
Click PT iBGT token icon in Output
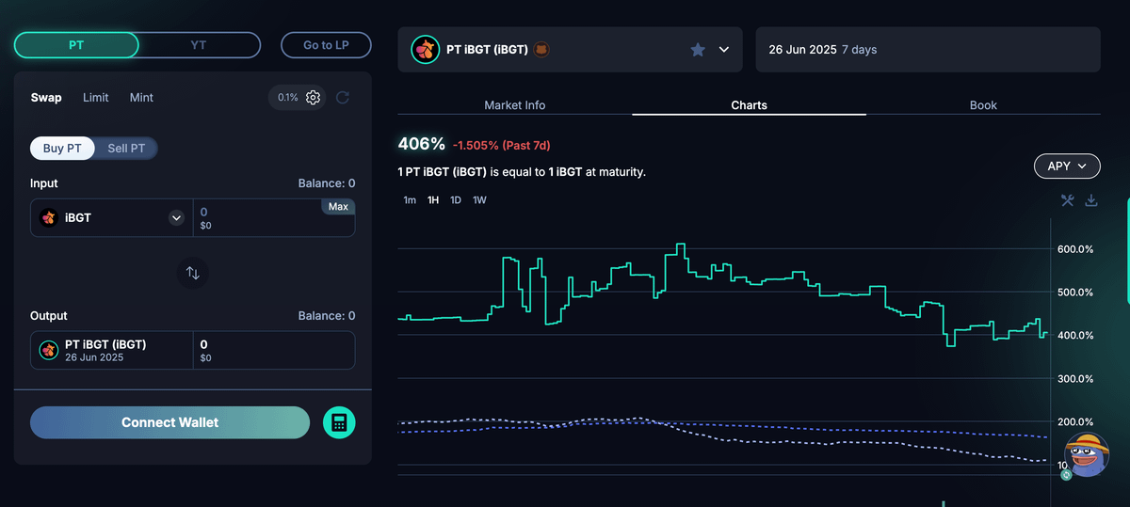pos(48,350)
